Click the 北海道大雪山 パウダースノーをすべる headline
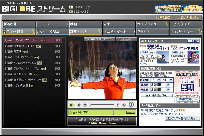 (x=158, y=47)
